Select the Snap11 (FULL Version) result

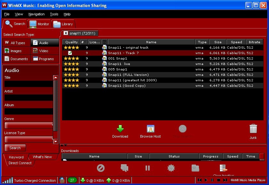tap(162, 75)
